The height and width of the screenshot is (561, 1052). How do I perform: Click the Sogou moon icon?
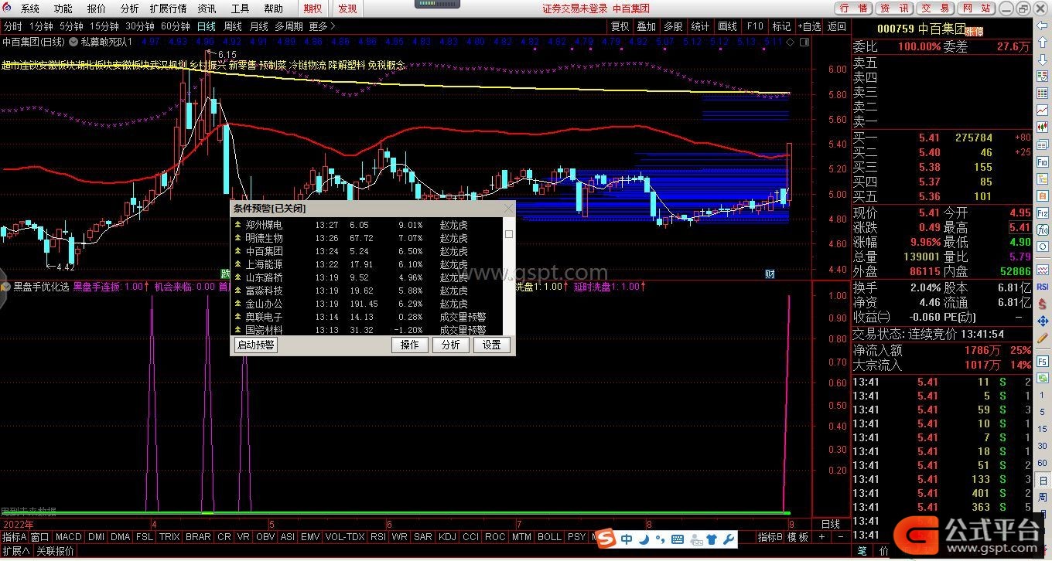[644, 539]
